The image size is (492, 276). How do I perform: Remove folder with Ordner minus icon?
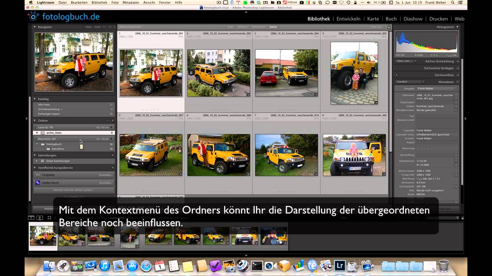coord(108,120)
